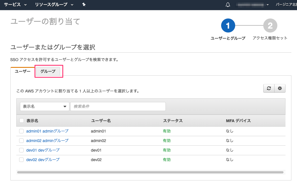
Task: Click the ユーザーまたはグループを選択 heading
Action: 53,47
